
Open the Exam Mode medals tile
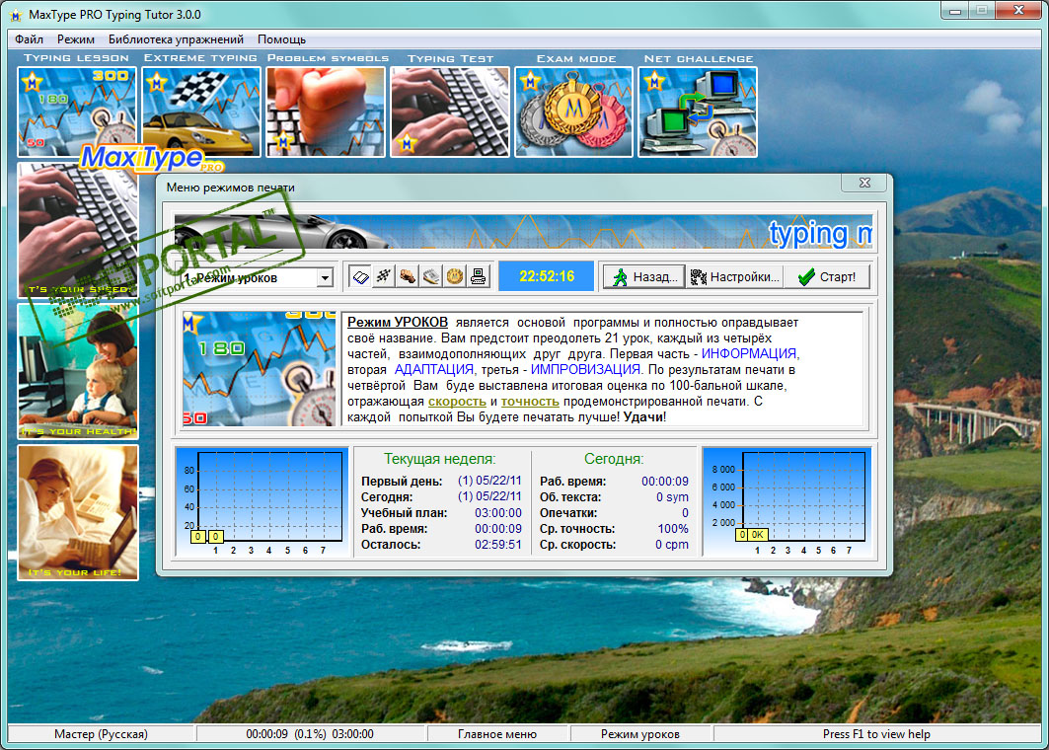pyautogui.click(x=573, y=112)
